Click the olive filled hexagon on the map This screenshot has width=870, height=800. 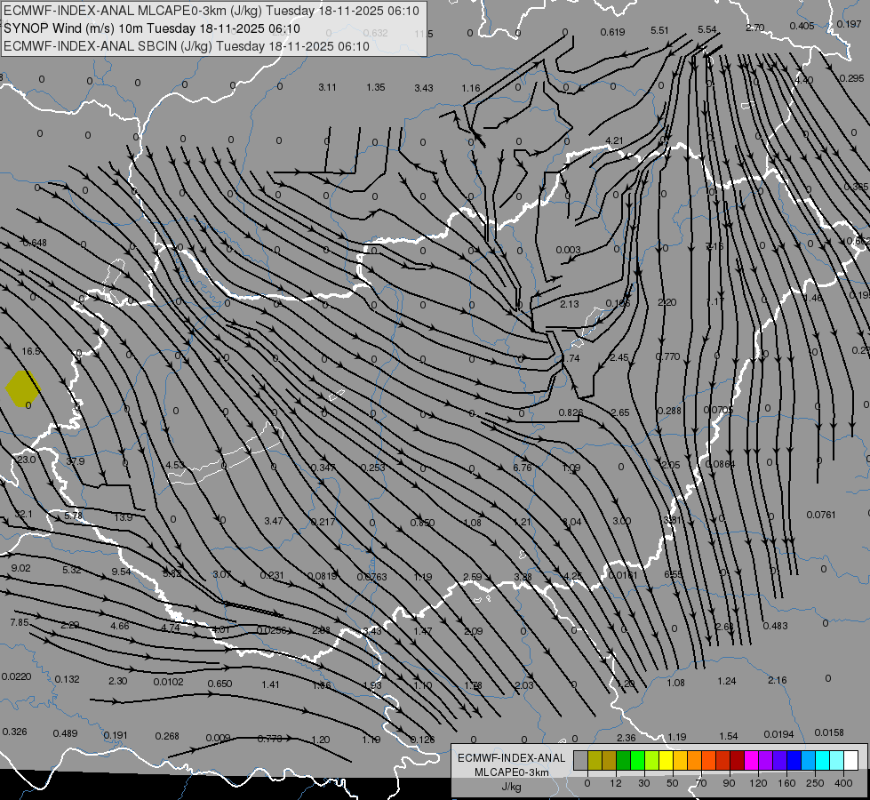[x=23, y=388]
